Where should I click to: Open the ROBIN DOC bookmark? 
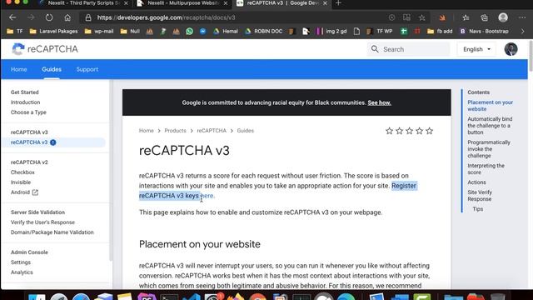(263, 32)
